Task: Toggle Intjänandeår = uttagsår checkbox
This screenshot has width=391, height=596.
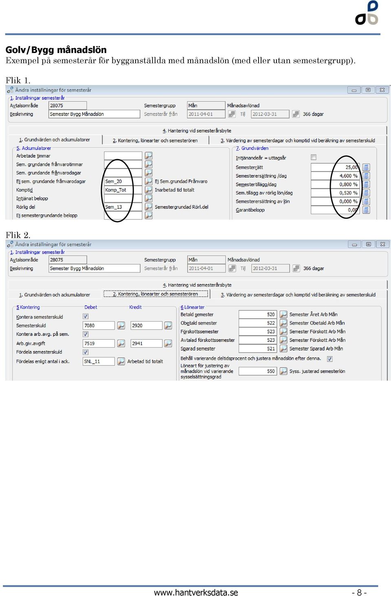Action: (x=314, y=157)
